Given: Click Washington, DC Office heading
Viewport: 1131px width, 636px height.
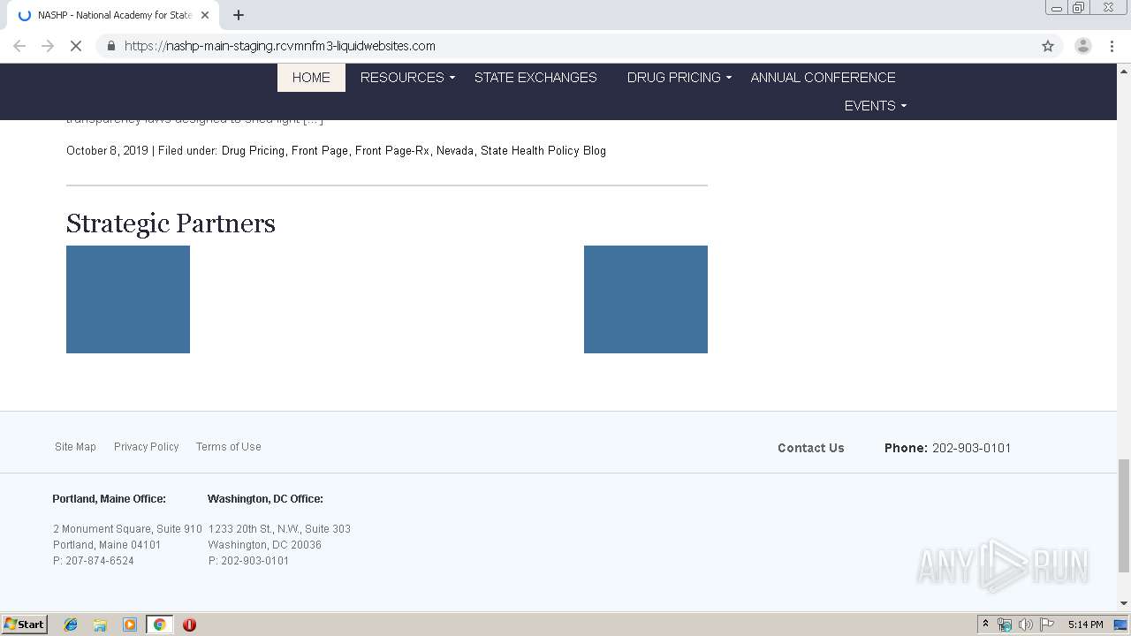Looking at the screenshot, I should [x=265, y=499].
